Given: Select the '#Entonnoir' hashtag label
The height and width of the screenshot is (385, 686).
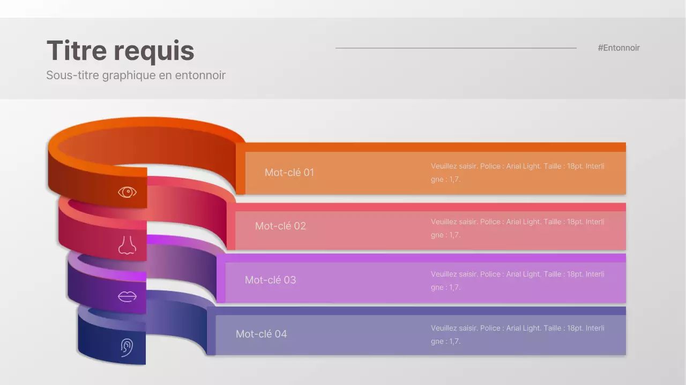Looking at the screenshot, I should pos(618,48).
